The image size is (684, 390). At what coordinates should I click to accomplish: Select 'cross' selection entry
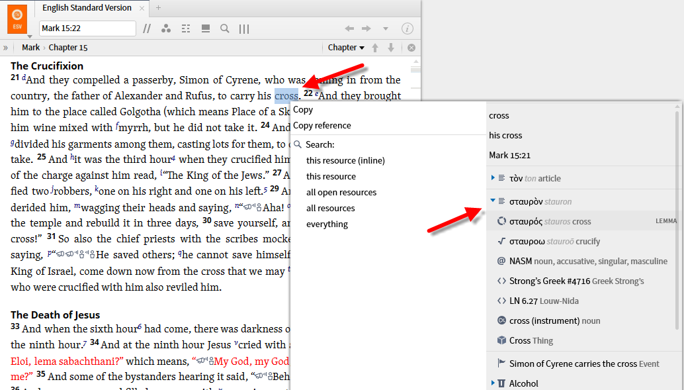point(499,116)
